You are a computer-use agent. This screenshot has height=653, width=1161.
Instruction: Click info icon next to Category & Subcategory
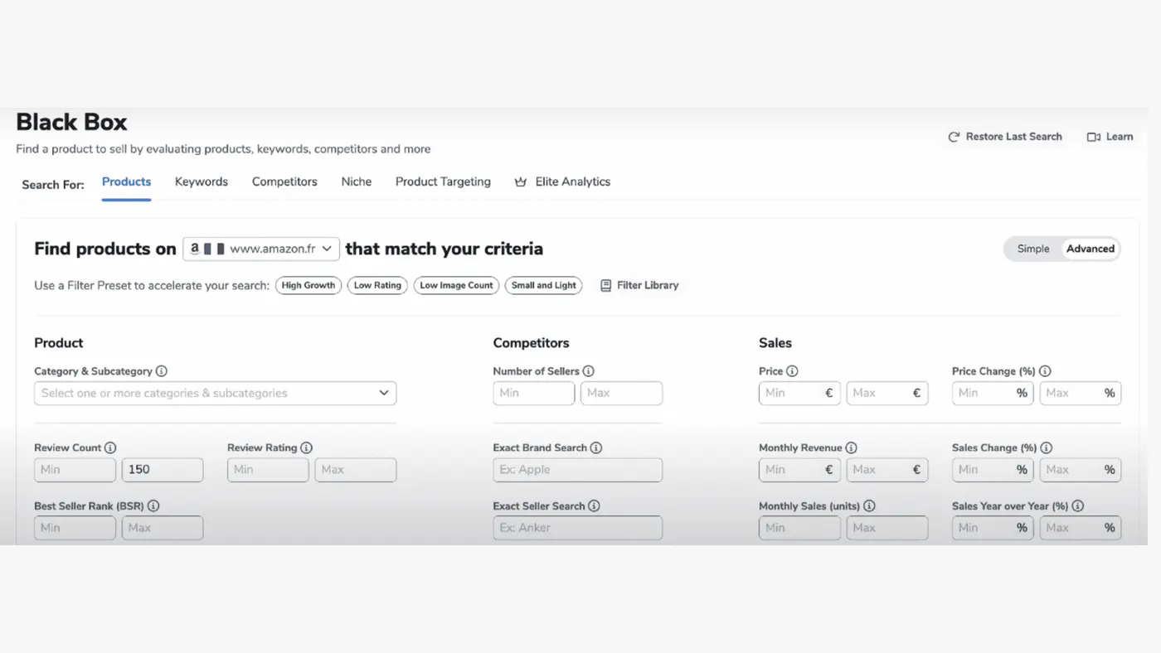click(162, 371)
